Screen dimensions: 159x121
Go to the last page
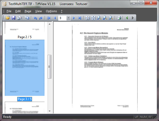pyautogui.click(x=80, y=18)
